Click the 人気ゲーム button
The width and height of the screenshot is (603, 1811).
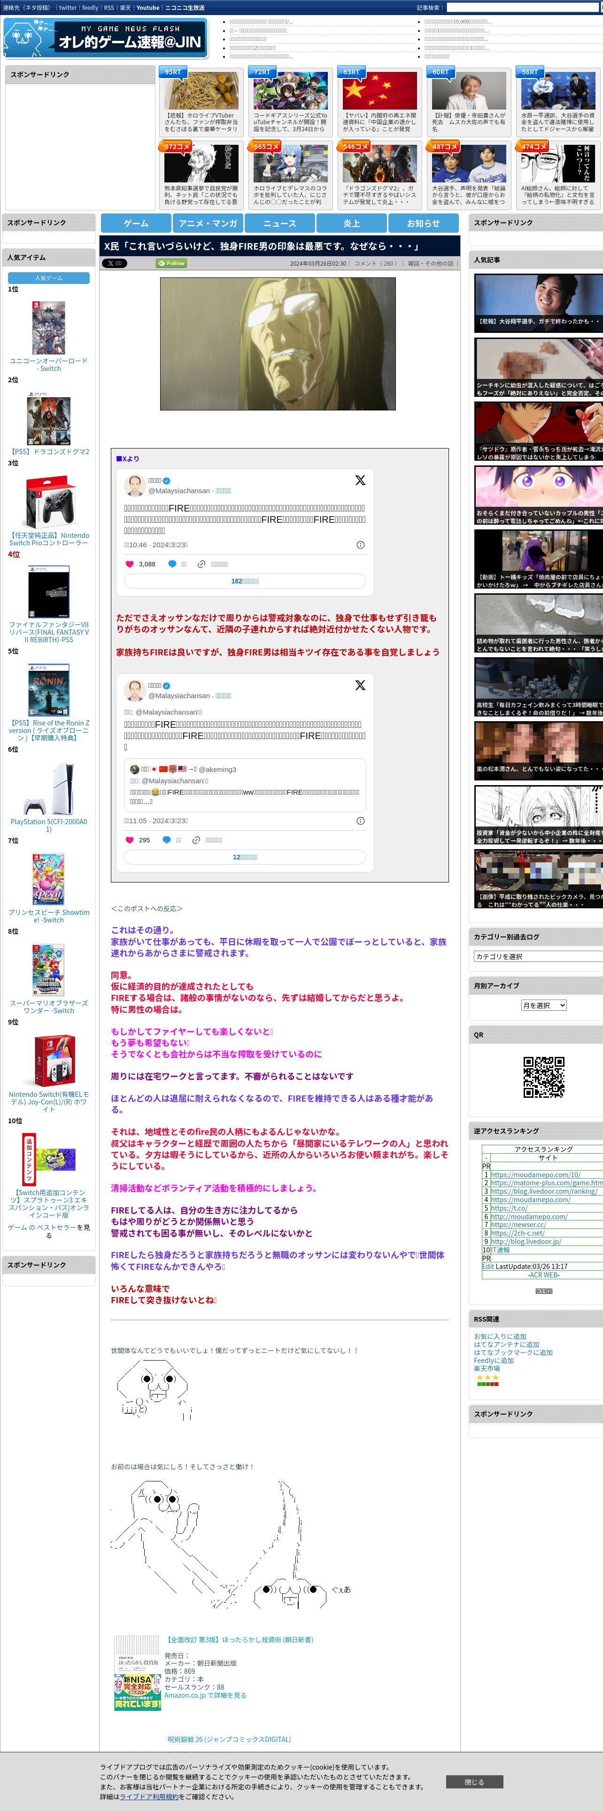click(48, 278)
